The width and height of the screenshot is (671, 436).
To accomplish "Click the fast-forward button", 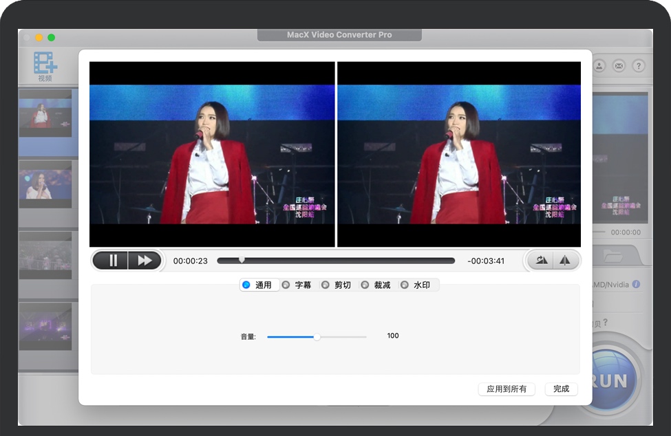I will [x=145, y=261].
